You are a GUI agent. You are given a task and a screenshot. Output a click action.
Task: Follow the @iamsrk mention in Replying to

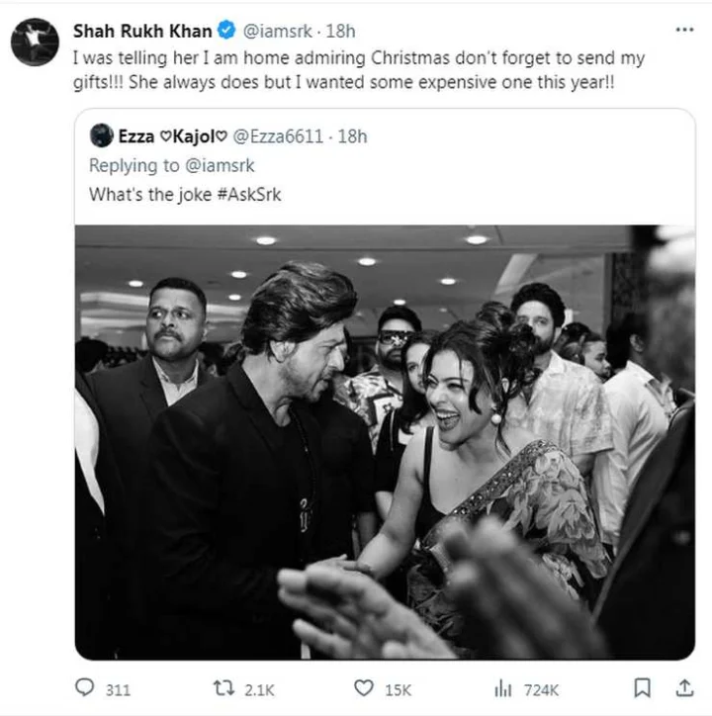tap(221, 166)
